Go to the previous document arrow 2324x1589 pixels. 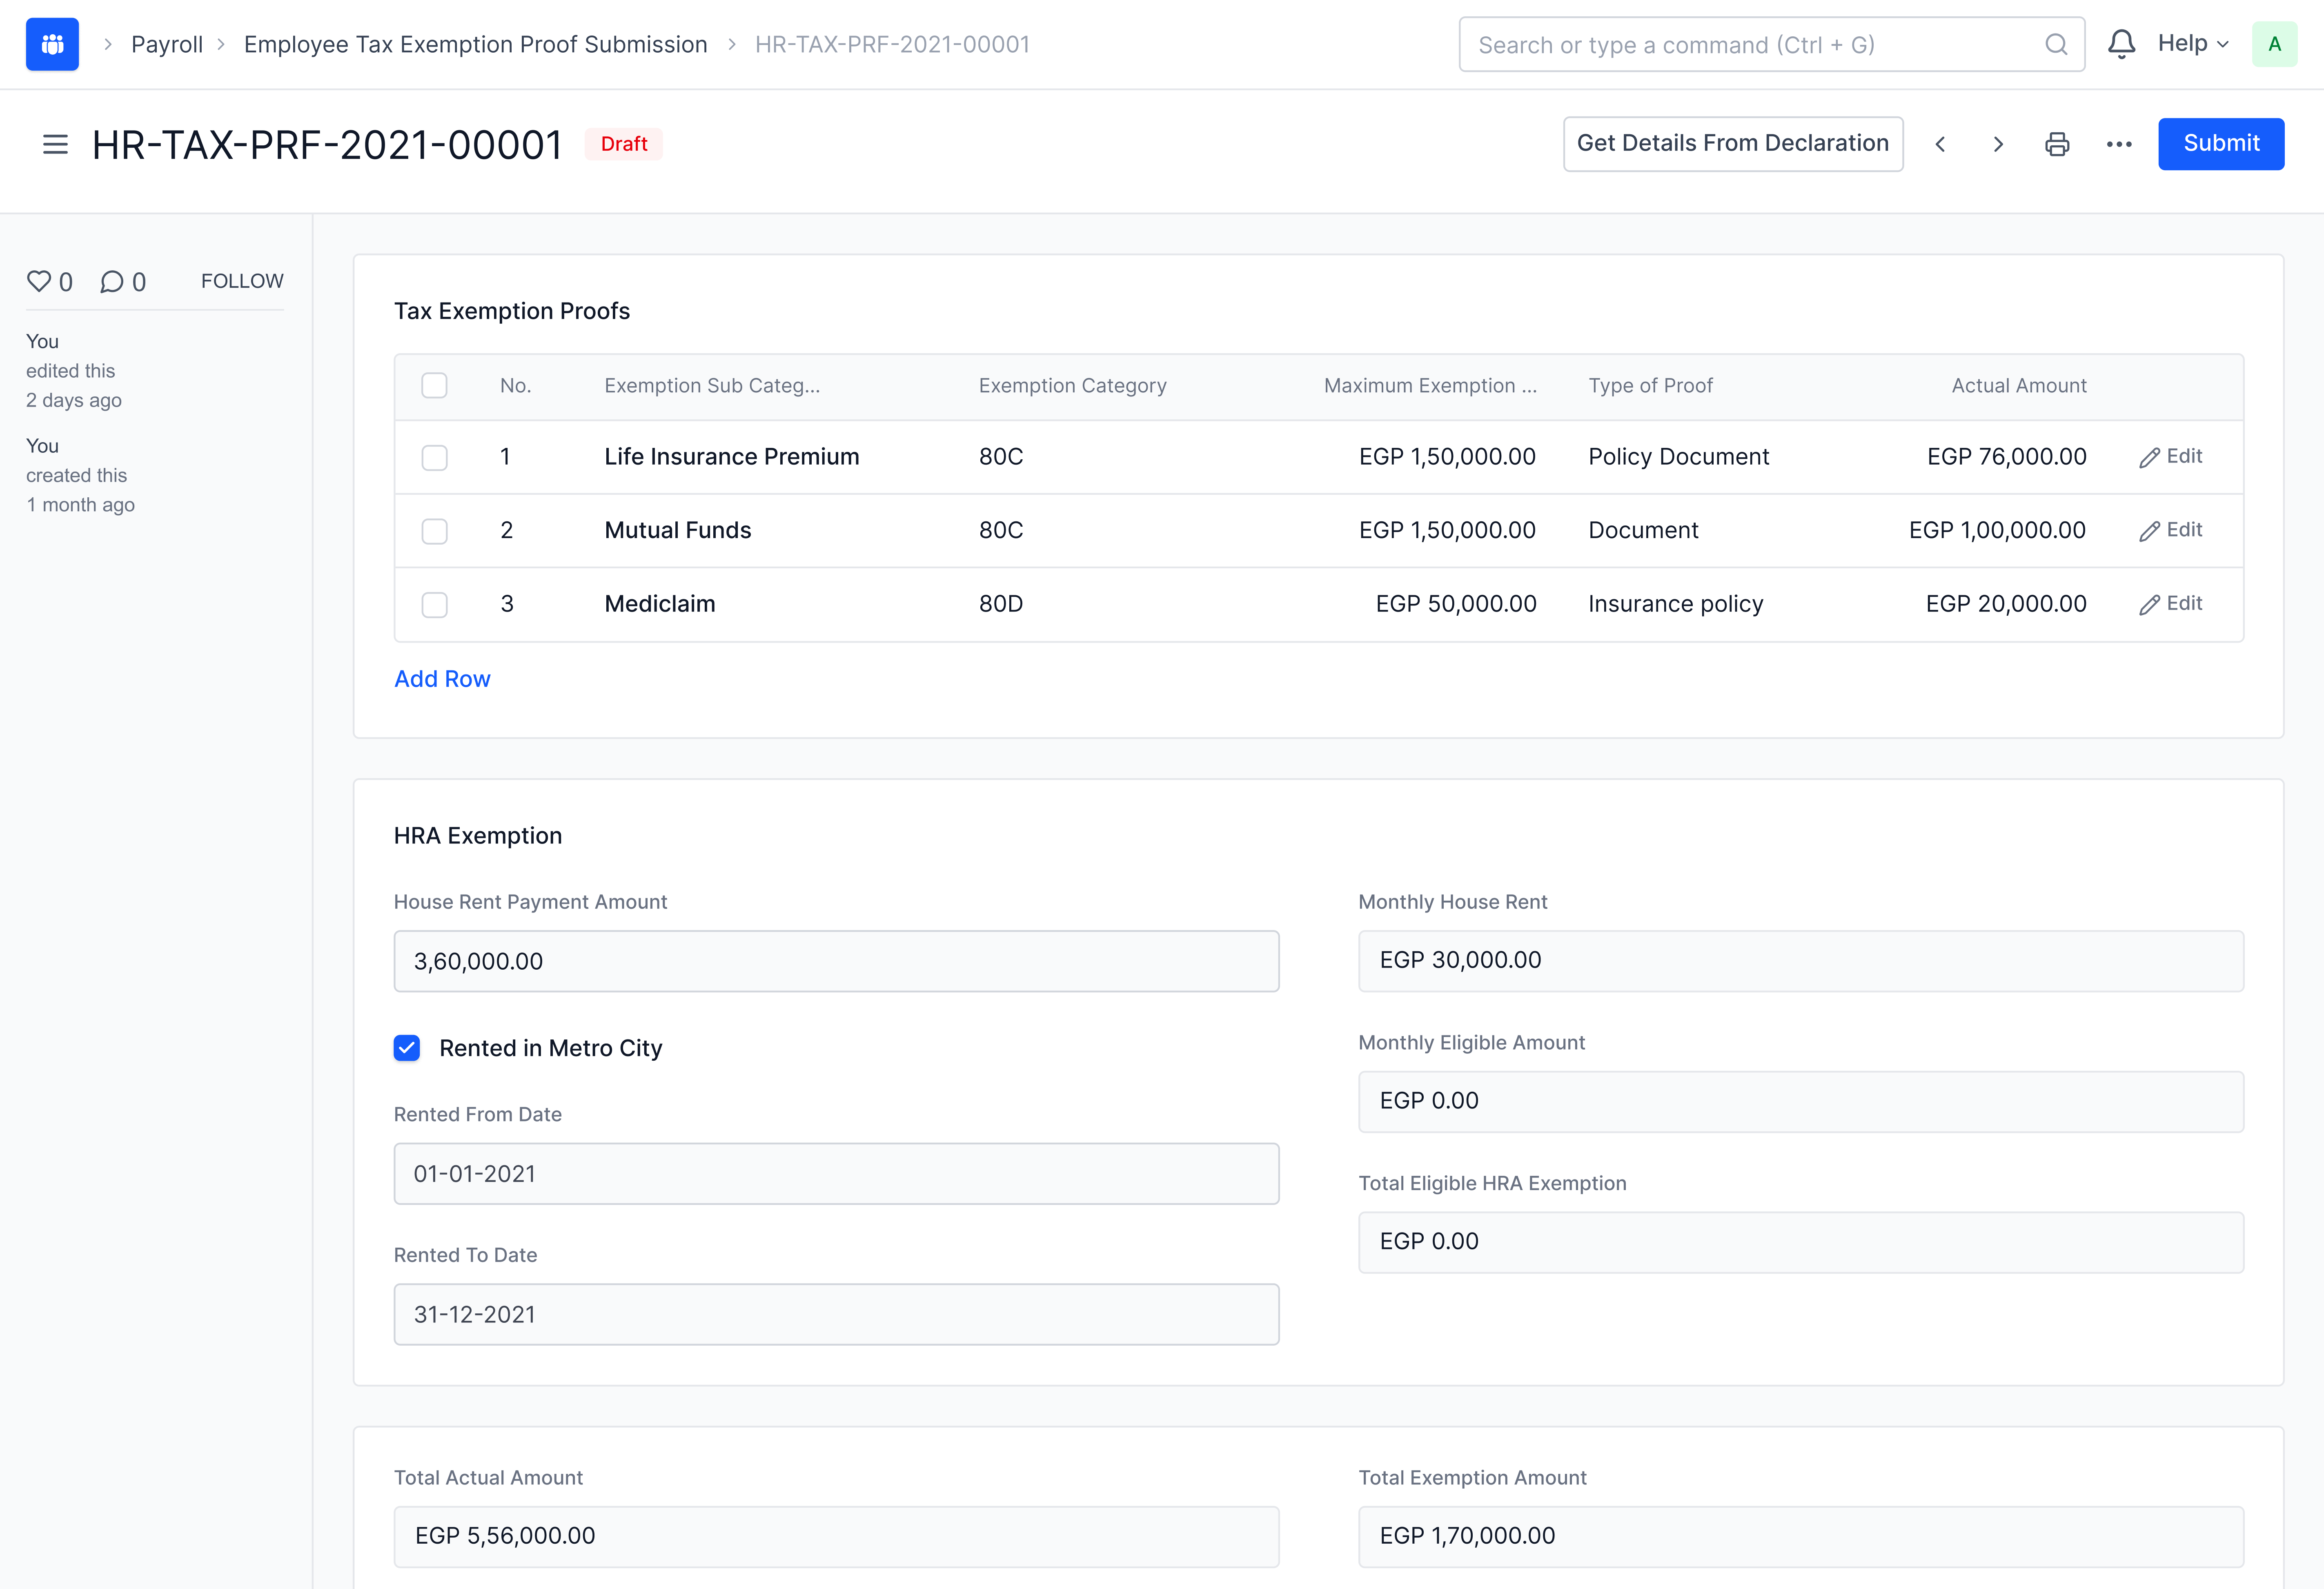(x=1940, y=144)
